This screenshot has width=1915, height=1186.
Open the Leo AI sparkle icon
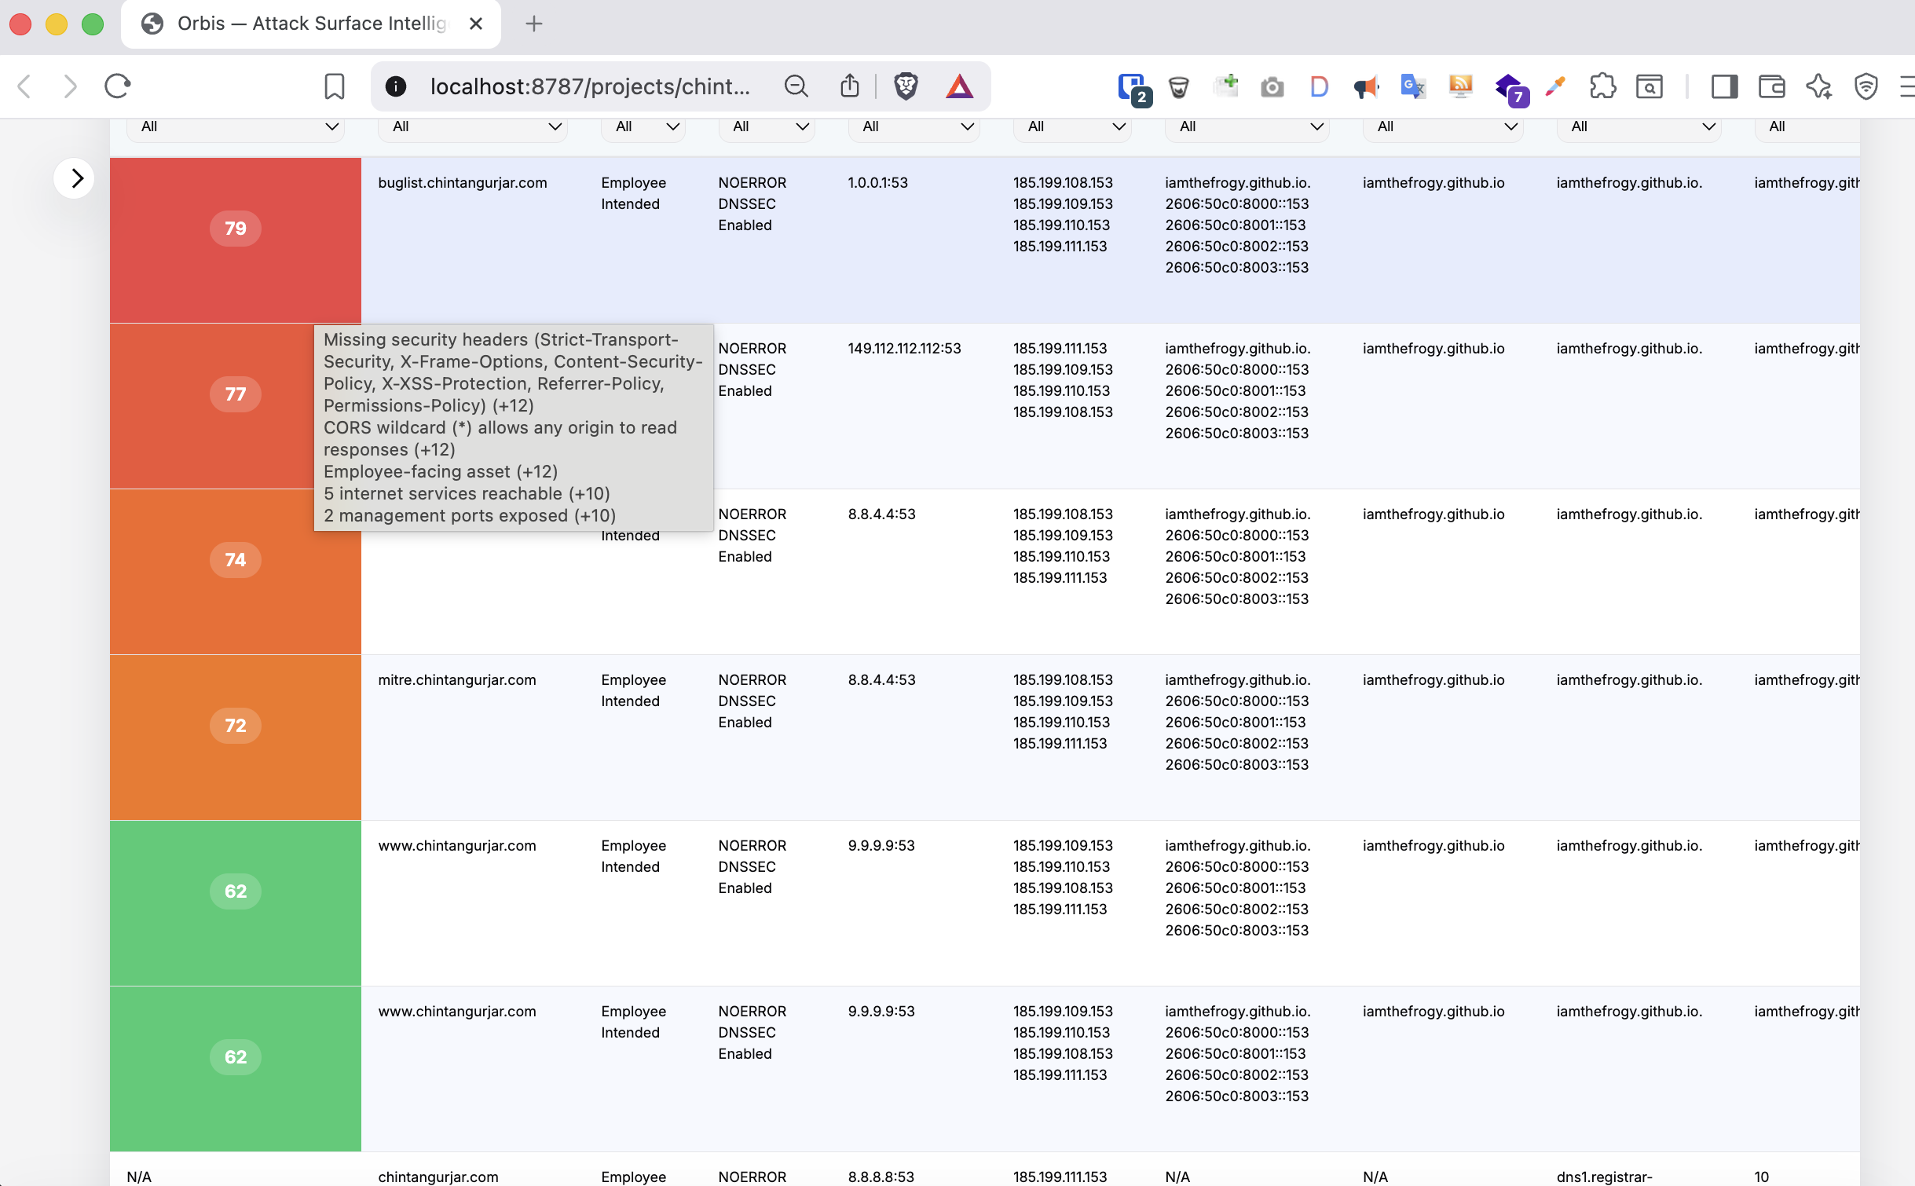click(x=1819, y=86)
